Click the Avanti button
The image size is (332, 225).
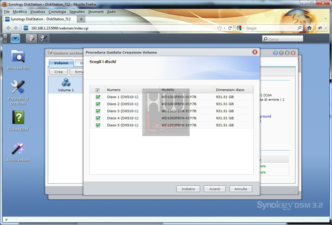point(215,189)
